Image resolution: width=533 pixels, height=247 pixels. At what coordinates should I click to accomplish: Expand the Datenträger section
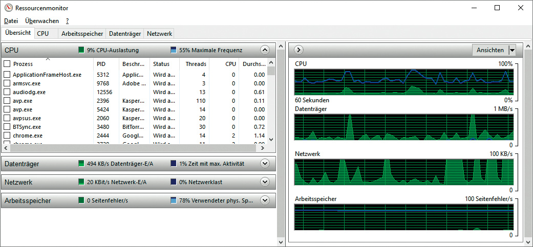265,164
